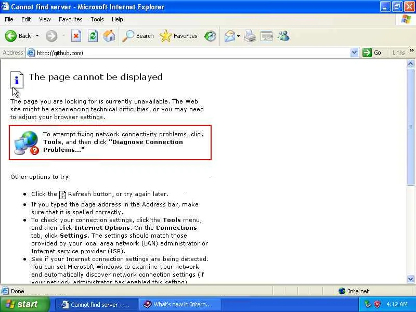Image resolution: width=416 pixels, height=312 pixels.
Task: Click the info page icon beside the heading
Action: tap(17, 80)
